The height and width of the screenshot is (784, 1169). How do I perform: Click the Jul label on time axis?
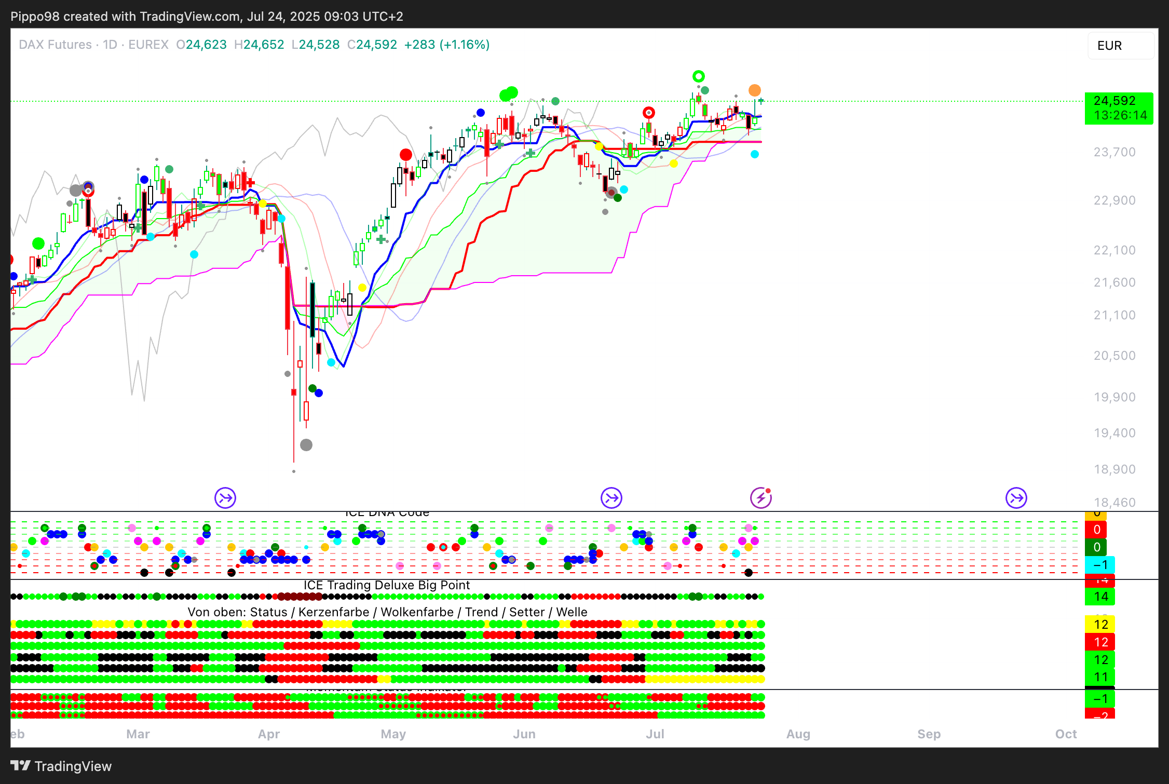[x=655, y=734]
